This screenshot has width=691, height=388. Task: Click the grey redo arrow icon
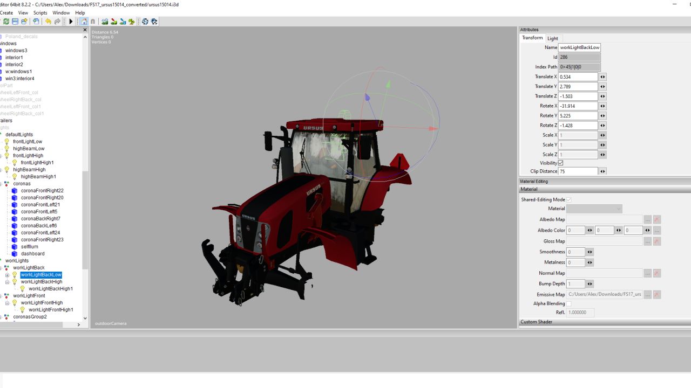[x=57, y=22]
